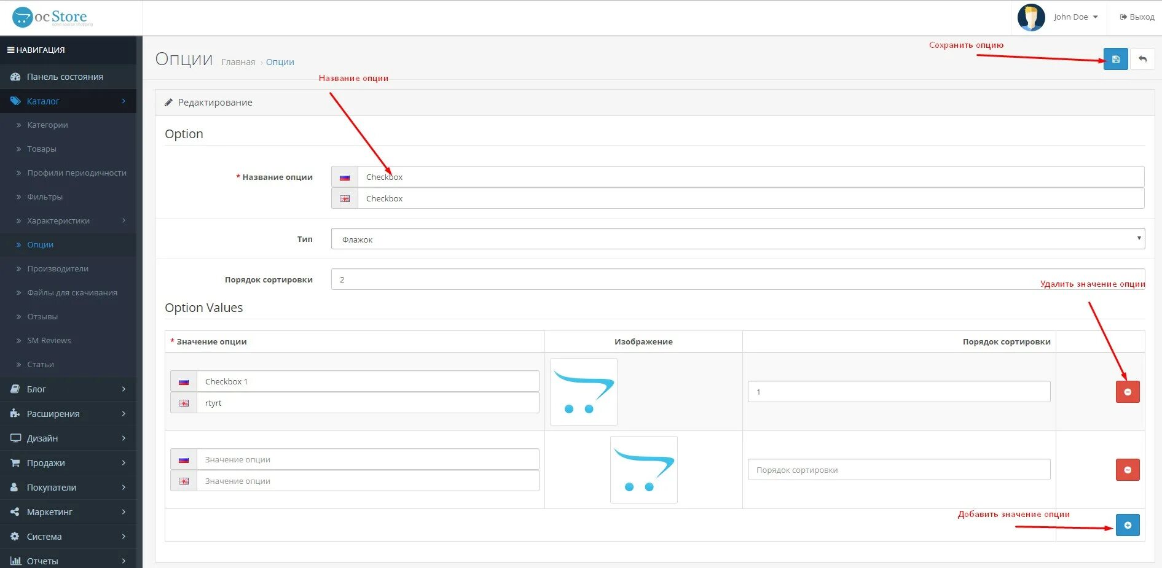Click the English flag icon beside Название опции
The image size is (1162, 568).
click(344, 198)
